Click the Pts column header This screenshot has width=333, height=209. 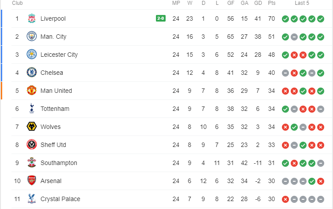tap(272, 3)
